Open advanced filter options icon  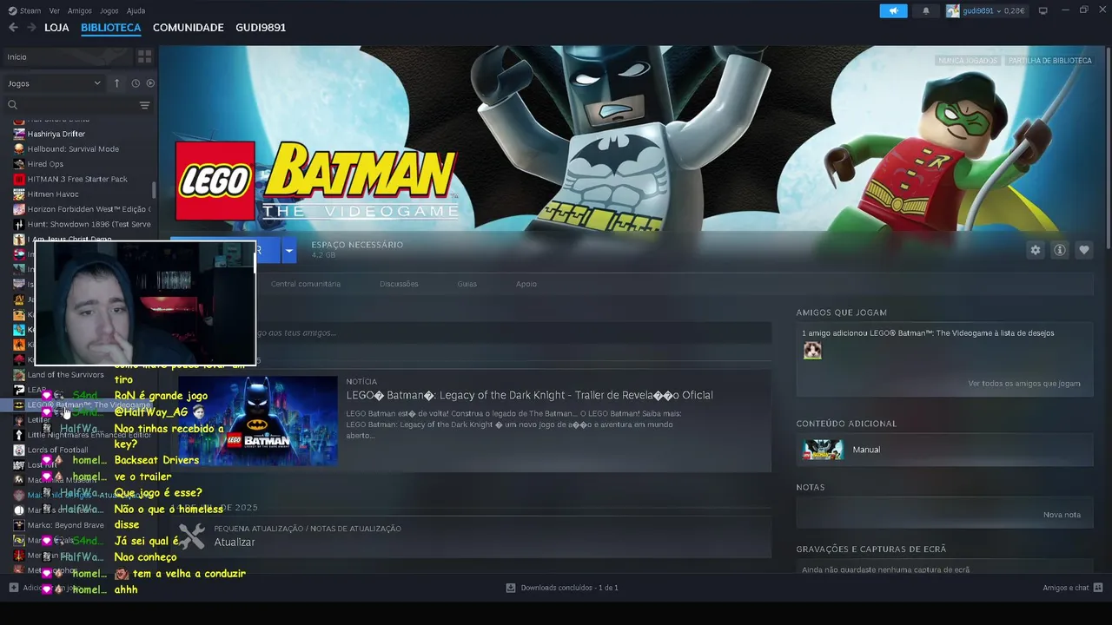click(x=145, y=105)
